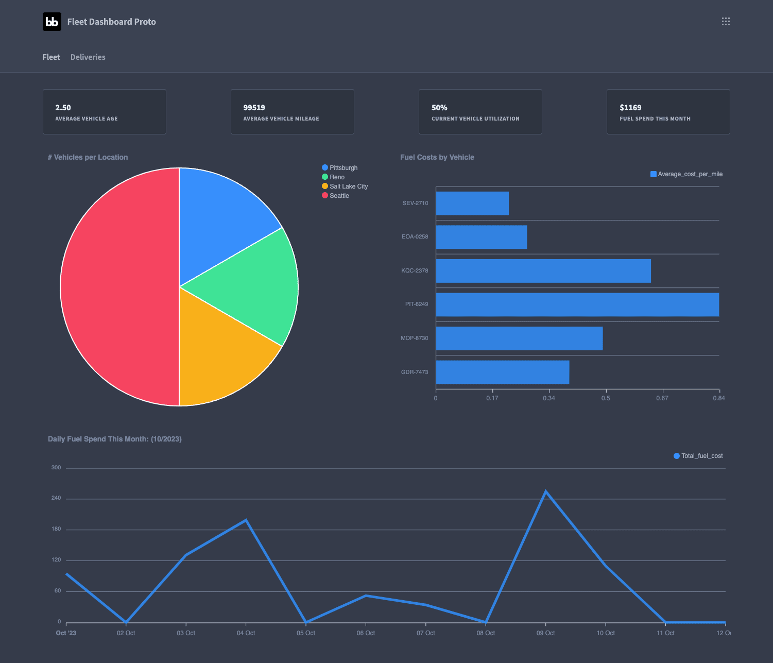Open the Deliveries tab

click(88, 57)
